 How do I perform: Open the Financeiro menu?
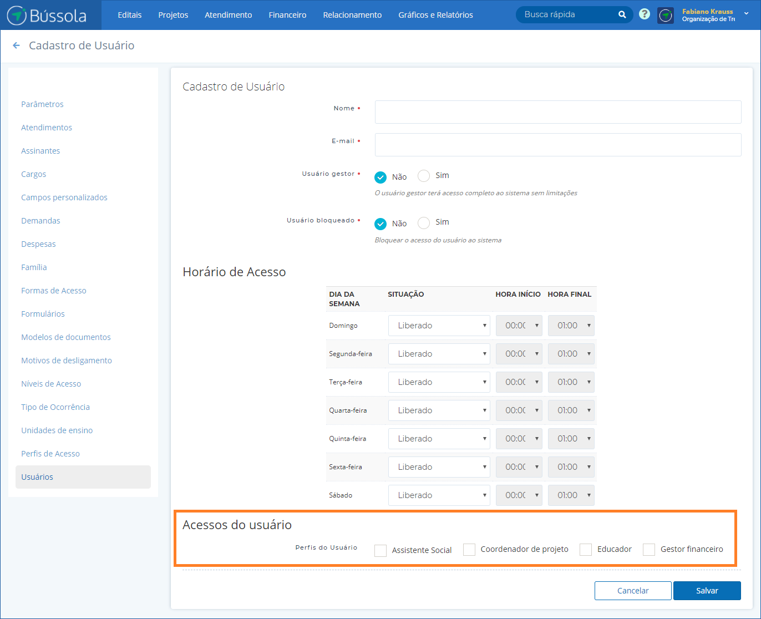[x=287, y=15]
